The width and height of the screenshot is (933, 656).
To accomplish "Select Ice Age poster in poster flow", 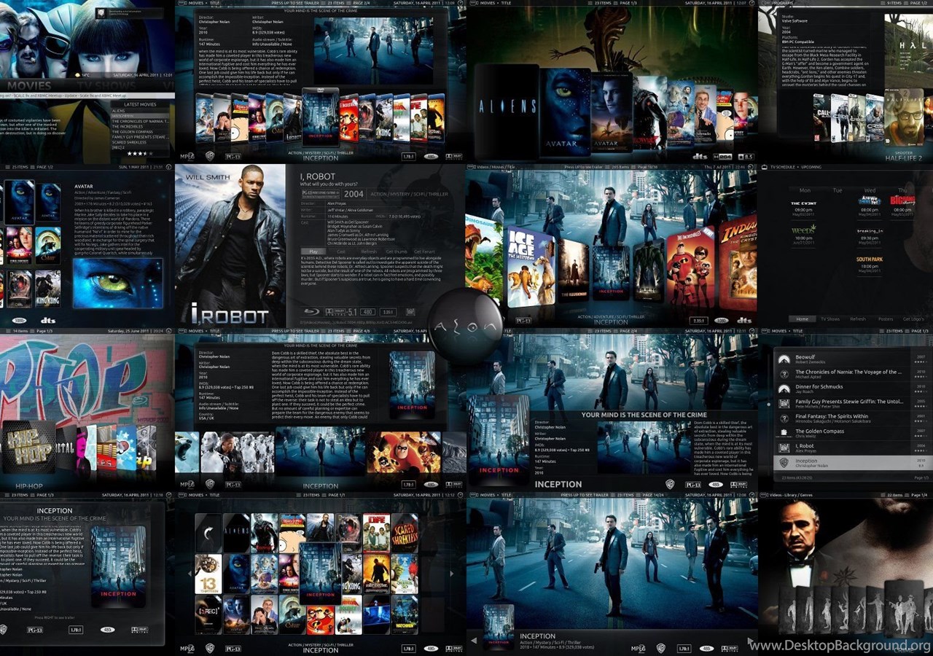I will pos(530,266).
